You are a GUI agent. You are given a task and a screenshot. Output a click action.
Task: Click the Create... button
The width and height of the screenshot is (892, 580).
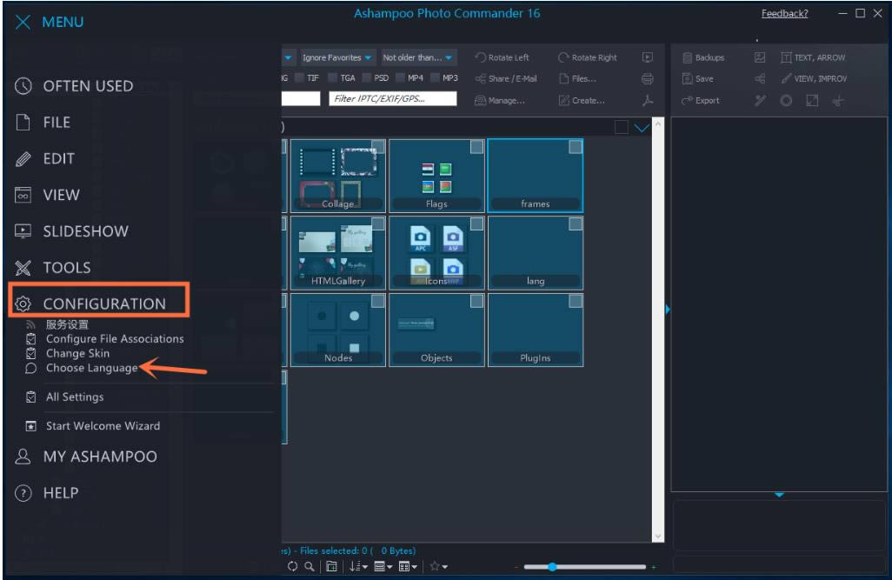pos(582,100)
